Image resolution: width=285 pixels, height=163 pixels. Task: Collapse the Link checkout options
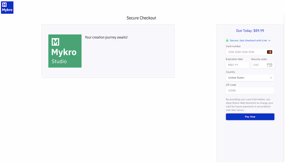269,40
